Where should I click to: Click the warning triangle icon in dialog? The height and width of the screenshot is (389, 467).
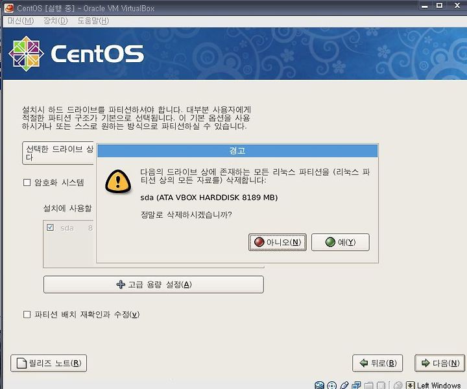click(118, 182)
